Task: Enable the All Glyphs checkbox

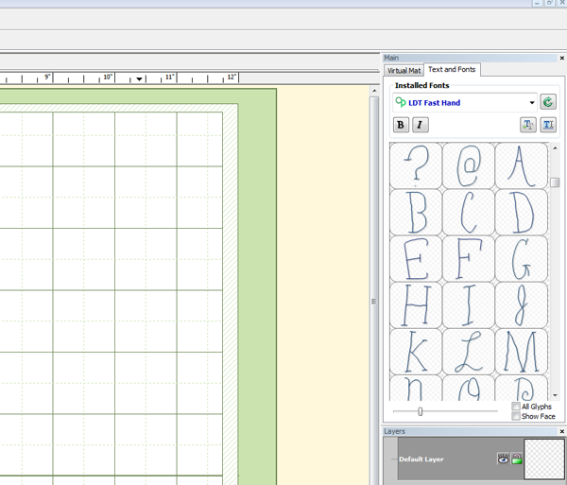Action: pos(515,407)
